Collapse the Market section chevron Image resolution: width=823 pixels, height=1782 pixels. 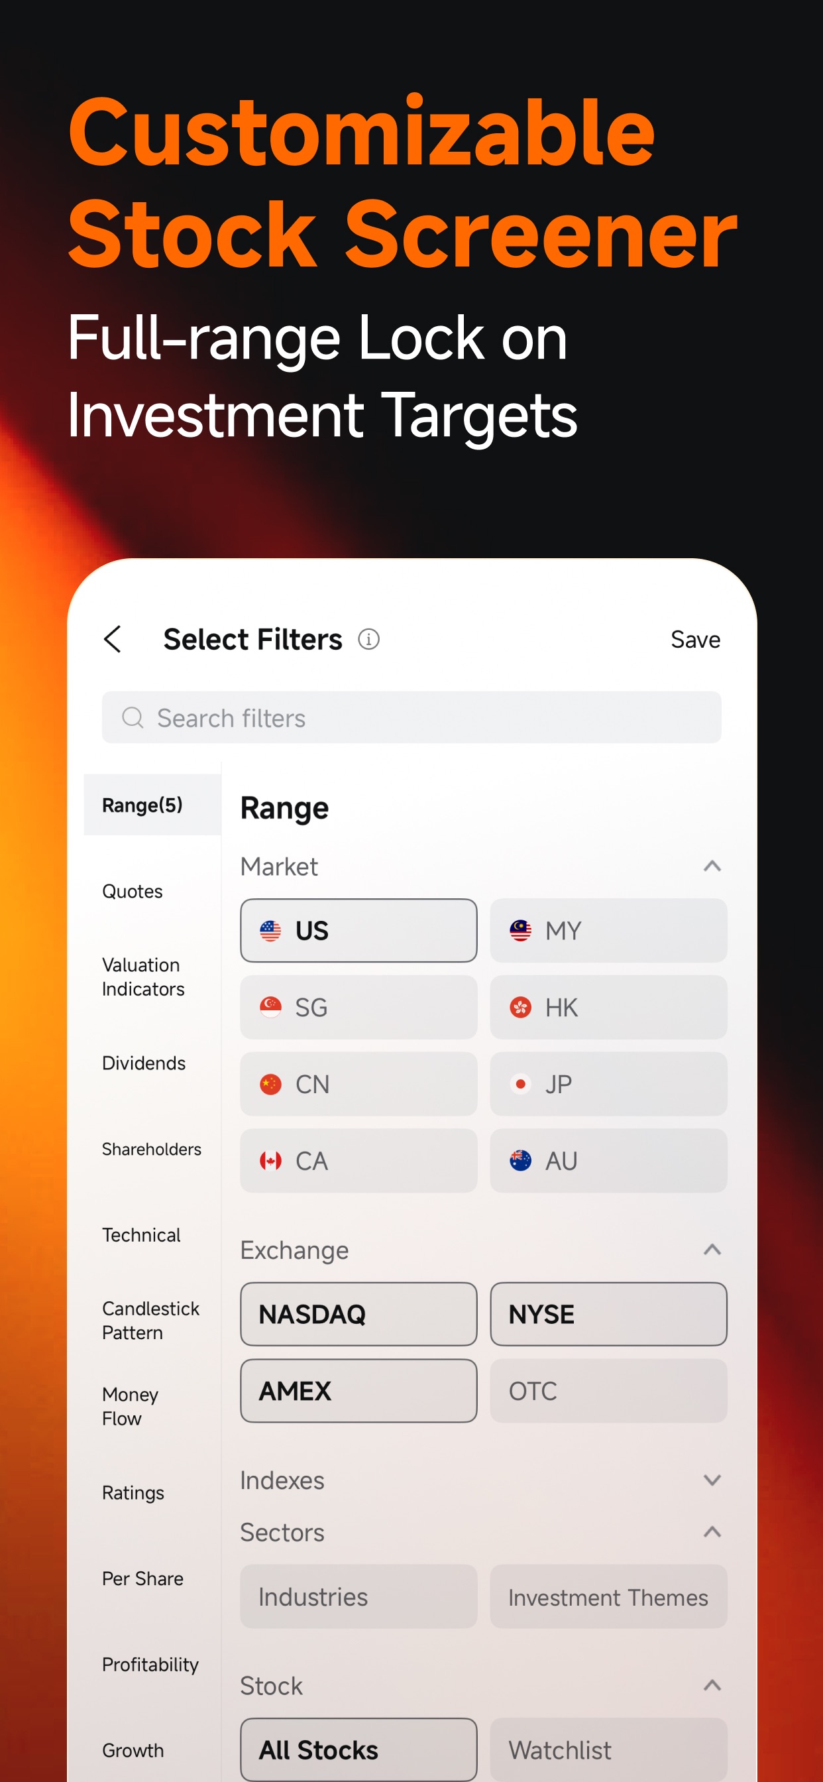pyautogui.click(x=712, y=866)
